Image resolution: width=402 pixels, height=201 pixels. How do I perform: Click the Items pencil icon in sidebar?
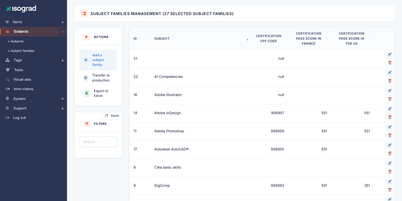pyautogui.click(x=7, y=22)
